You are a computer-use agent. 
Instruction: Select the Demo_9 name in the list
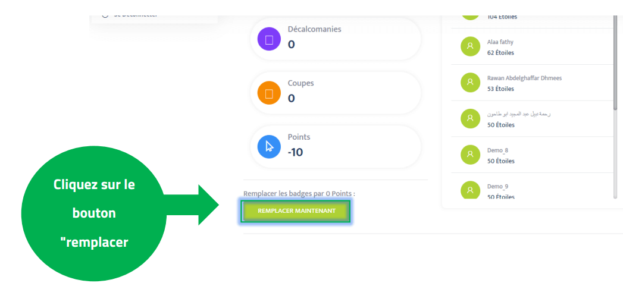497,186
